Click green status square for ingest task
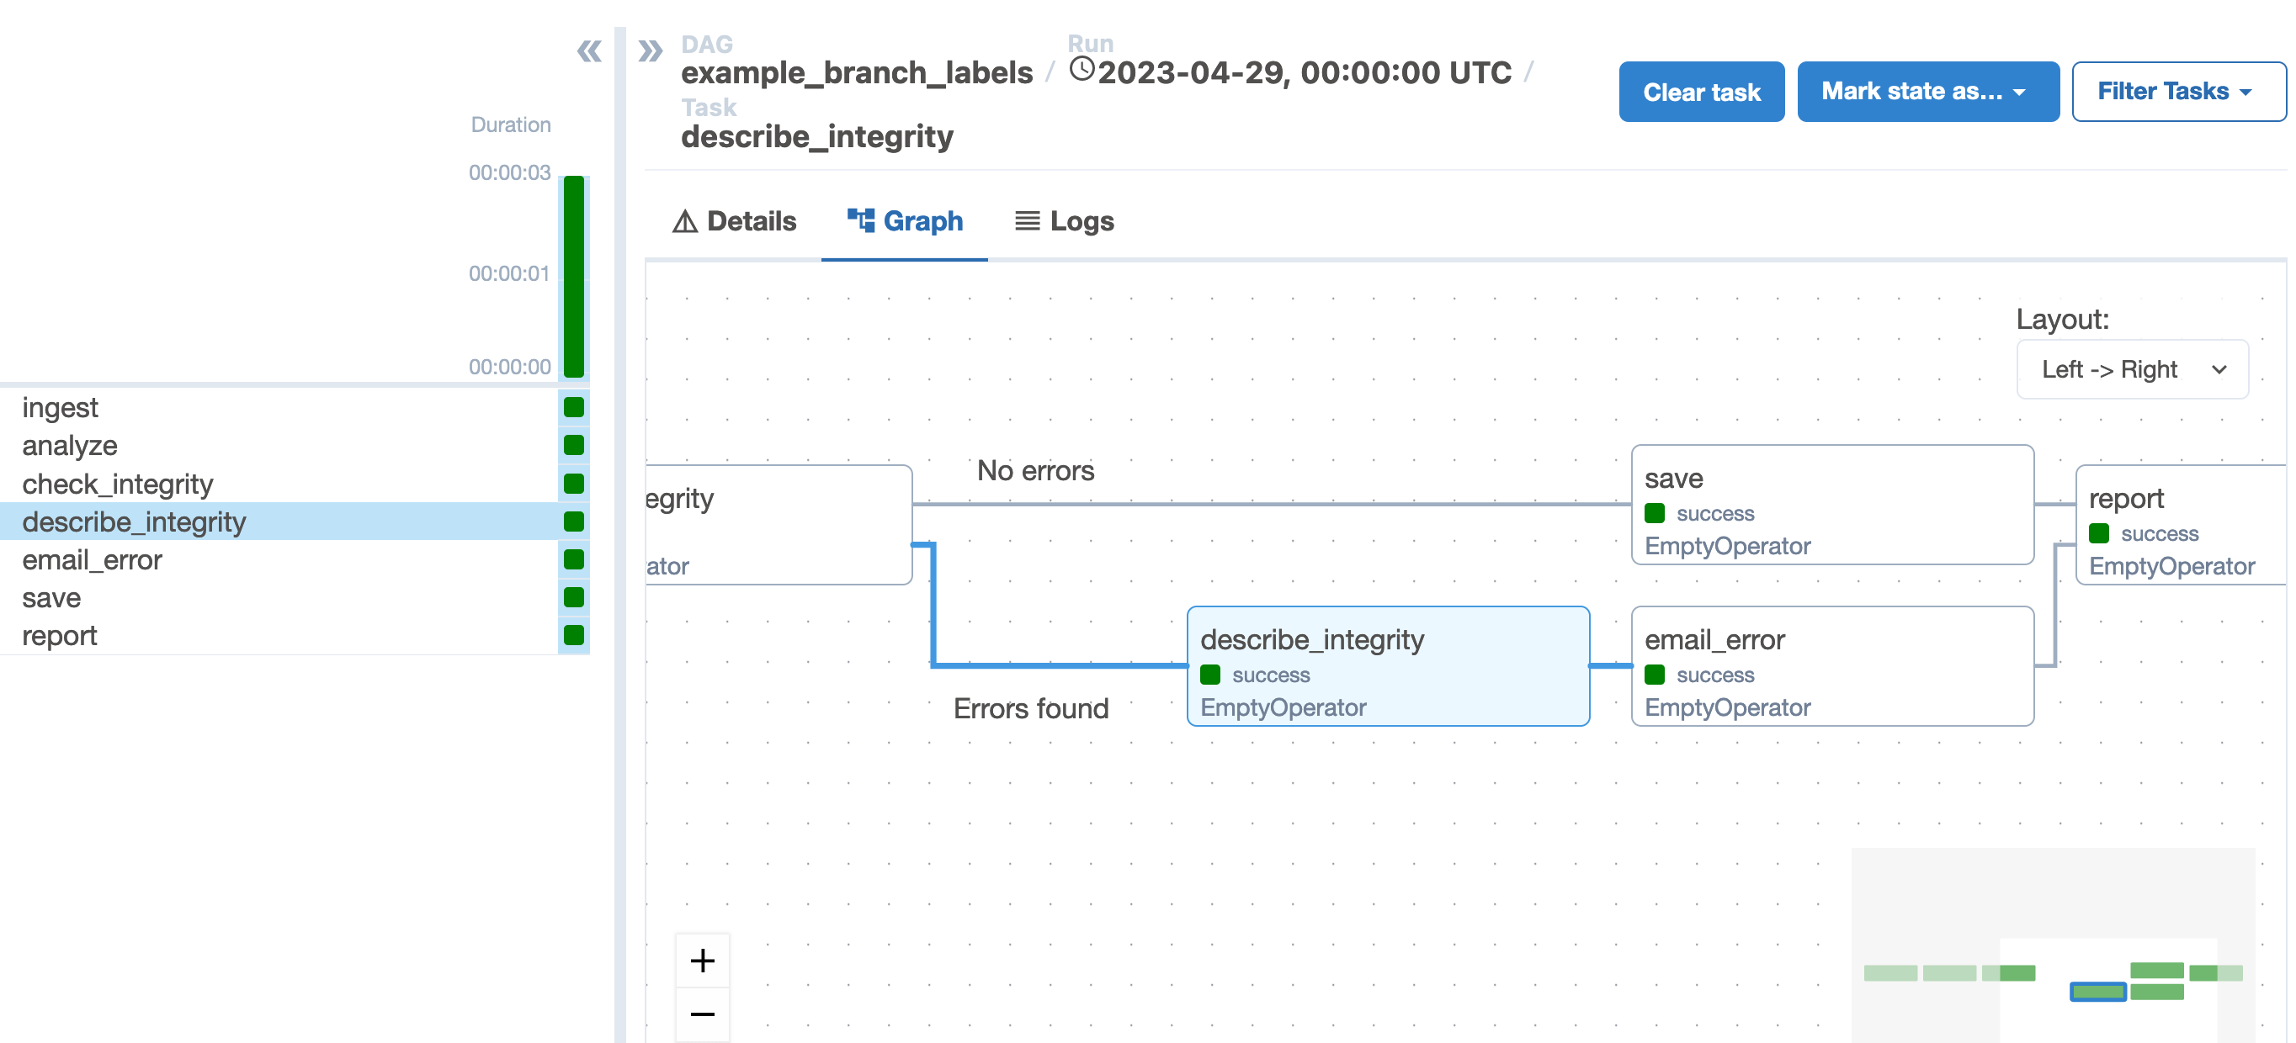This screenshot has width=2296, height=1043. tap(574, 407)
